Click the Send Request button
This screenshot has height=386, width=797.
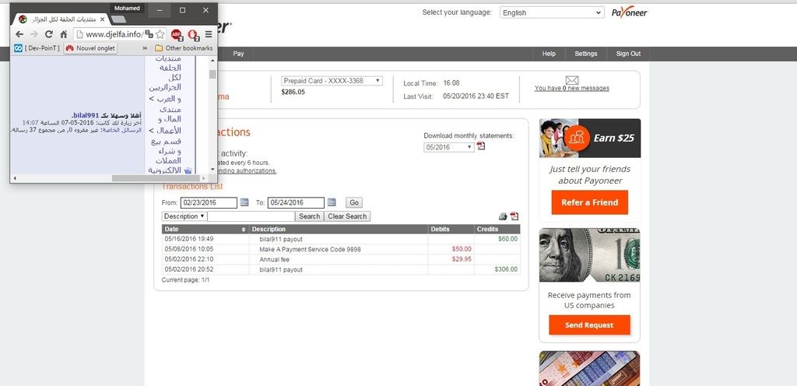pyautogui.click(x=589, y=325)
